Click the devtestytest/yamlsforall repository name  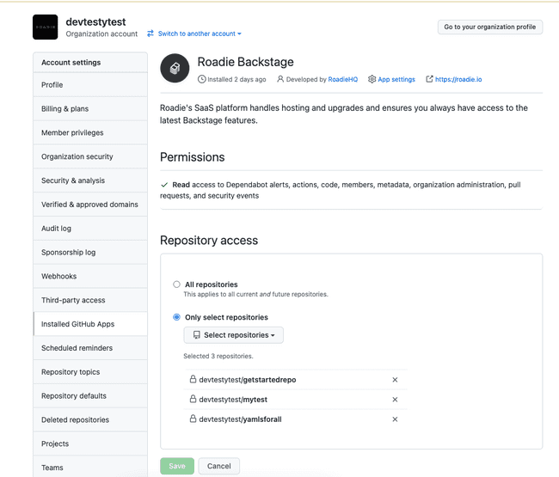click(x=240, y=419)
